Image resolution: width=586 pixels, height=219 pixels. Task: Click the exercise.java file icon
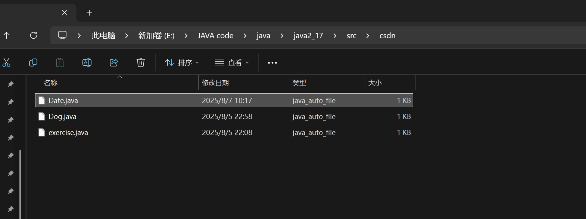[42, 132]
